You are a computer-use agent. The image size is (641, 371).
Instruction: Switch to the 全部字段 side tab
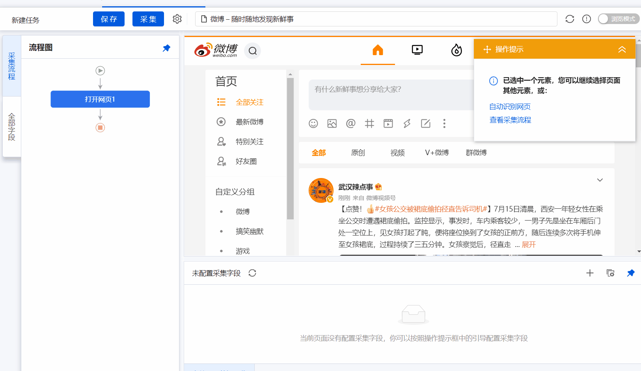12,127
